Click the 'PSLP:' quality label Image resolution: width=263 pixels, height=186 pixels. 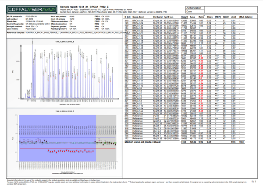97,21
